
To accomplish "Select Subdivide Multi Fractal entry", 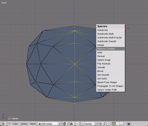I will pyautogui.click(x=111, y=38).
